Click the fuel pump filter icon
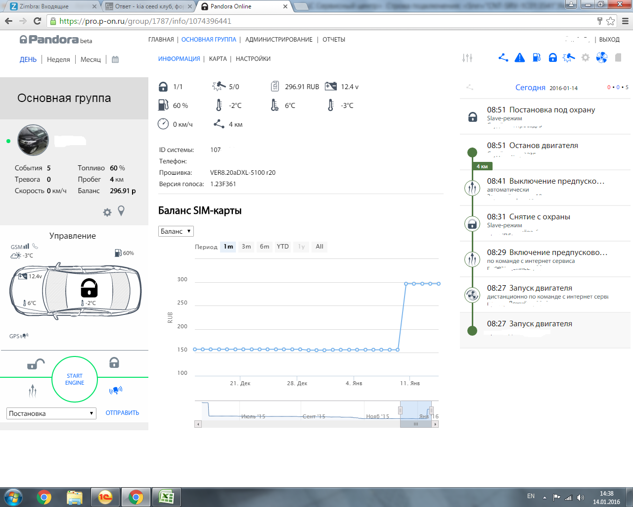Viewport: 633px width, 507px height. [537, 58]
